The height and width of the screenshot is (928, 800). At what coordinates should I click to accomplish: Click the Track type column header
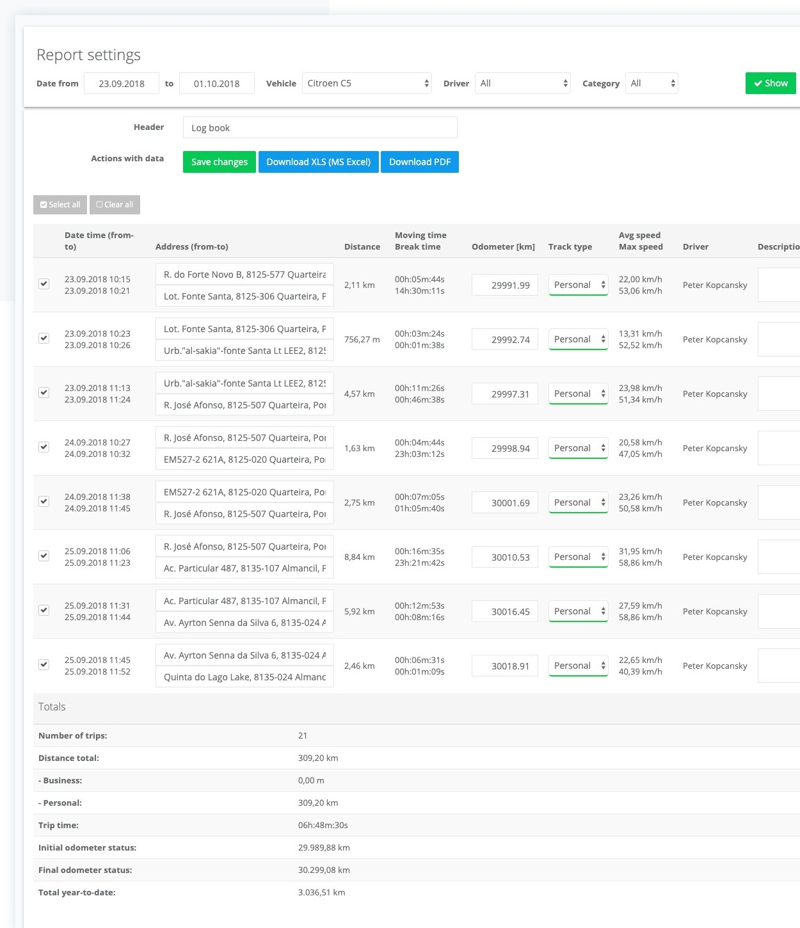(x=570, y=246)
